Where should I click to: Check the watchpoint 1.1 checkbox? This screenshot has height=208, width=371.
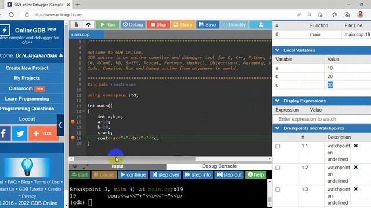pos(278,146)
